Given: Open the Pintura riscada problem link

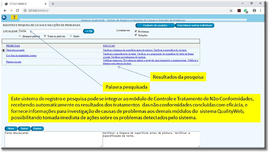Looking at the screenshot, I should point(14,62).
